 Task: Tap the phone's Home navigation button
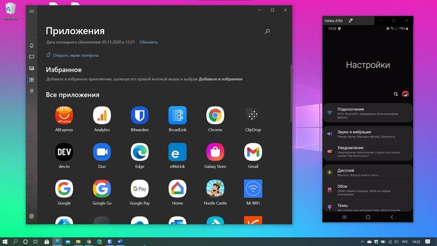pos(368,217)
